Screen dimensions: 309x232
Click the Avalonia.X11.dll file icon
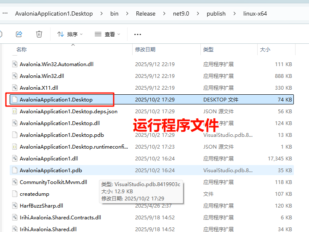coord(15,88)
